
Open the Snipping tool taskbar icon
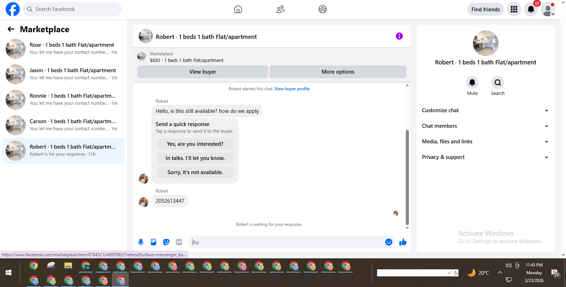coord(51,266)
